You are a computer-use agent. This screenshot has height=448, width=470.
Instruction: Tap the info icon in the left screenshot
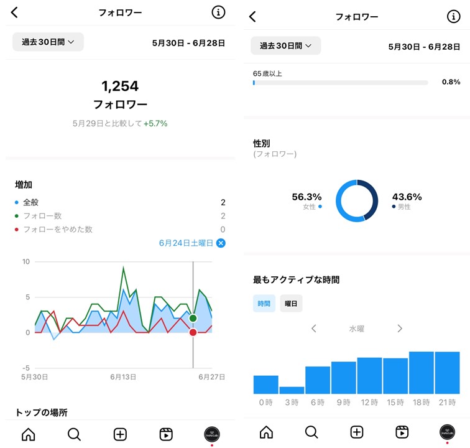coord(218,12)
